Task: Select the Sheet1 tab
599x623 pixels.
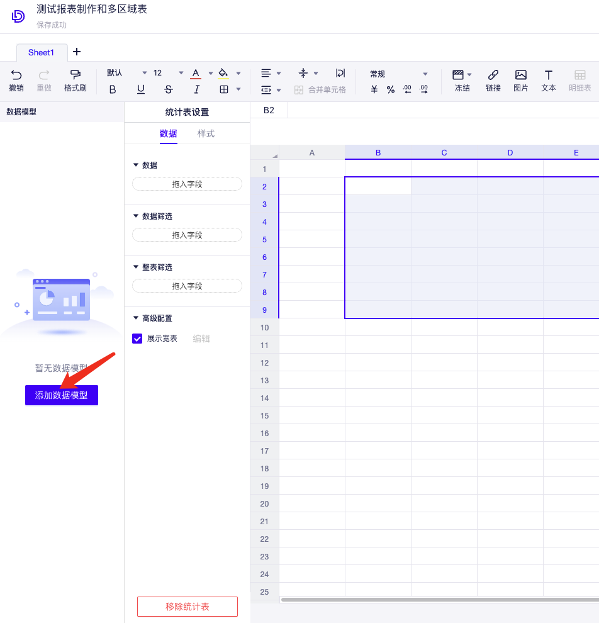Action: (42, 52)
